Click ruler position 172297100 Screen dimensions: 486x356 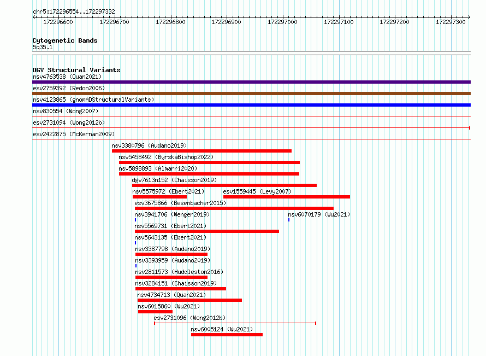(x=339, y=22)
